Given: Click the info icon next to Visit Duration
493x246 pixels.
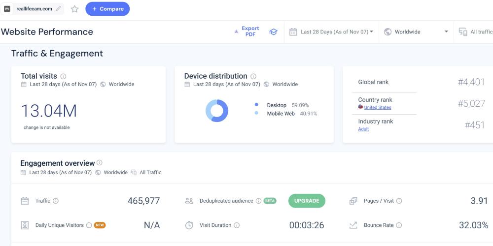Looking at the screenshot, I should [237, 225].
